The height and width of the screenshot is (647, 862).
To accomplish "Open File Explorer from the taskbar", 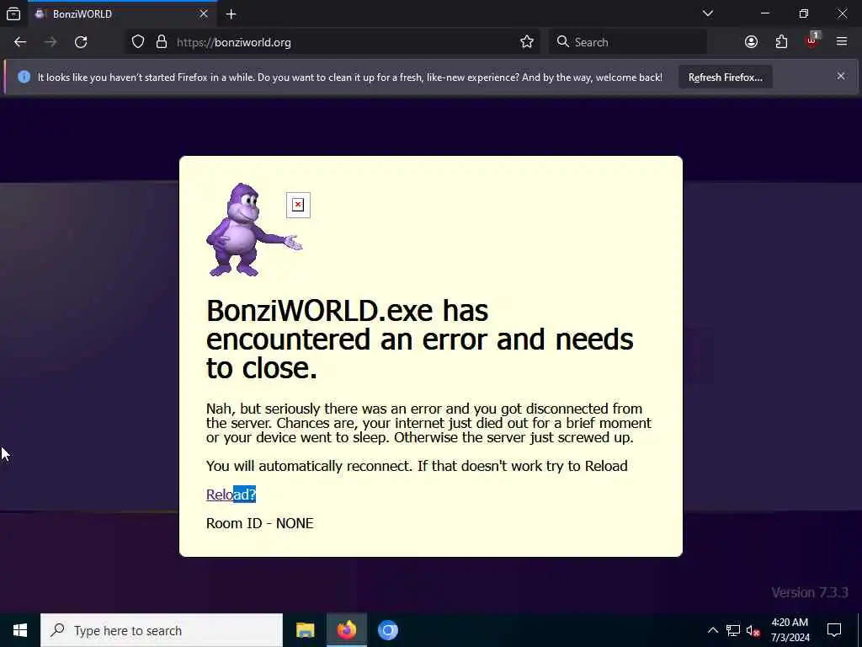I will (x=305, y=630).
